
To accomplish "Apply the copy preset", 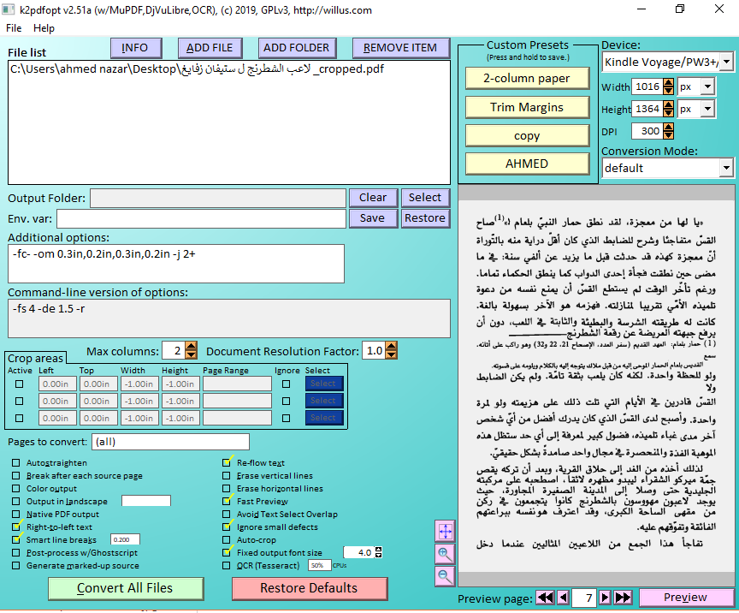I will (x=527, y=136).
